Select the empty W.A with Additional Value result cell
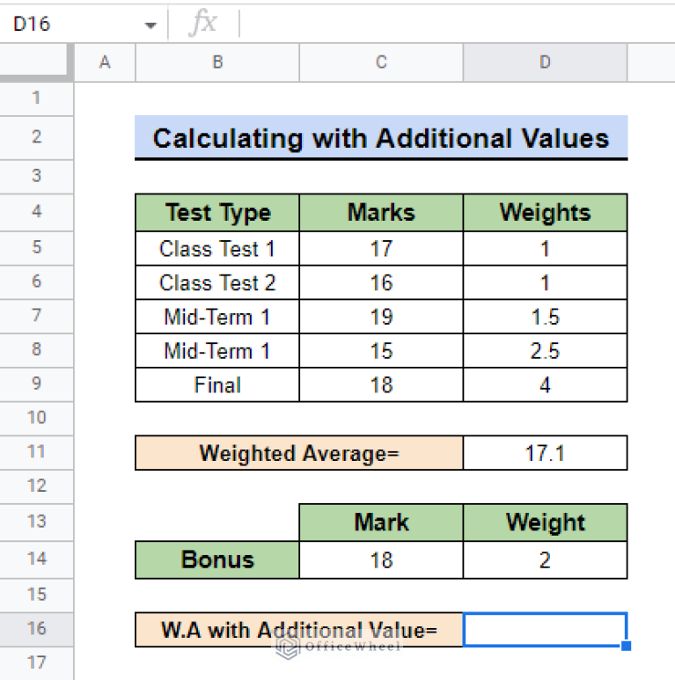The height and width of the screenshot is (680, 675). point(545,629)
